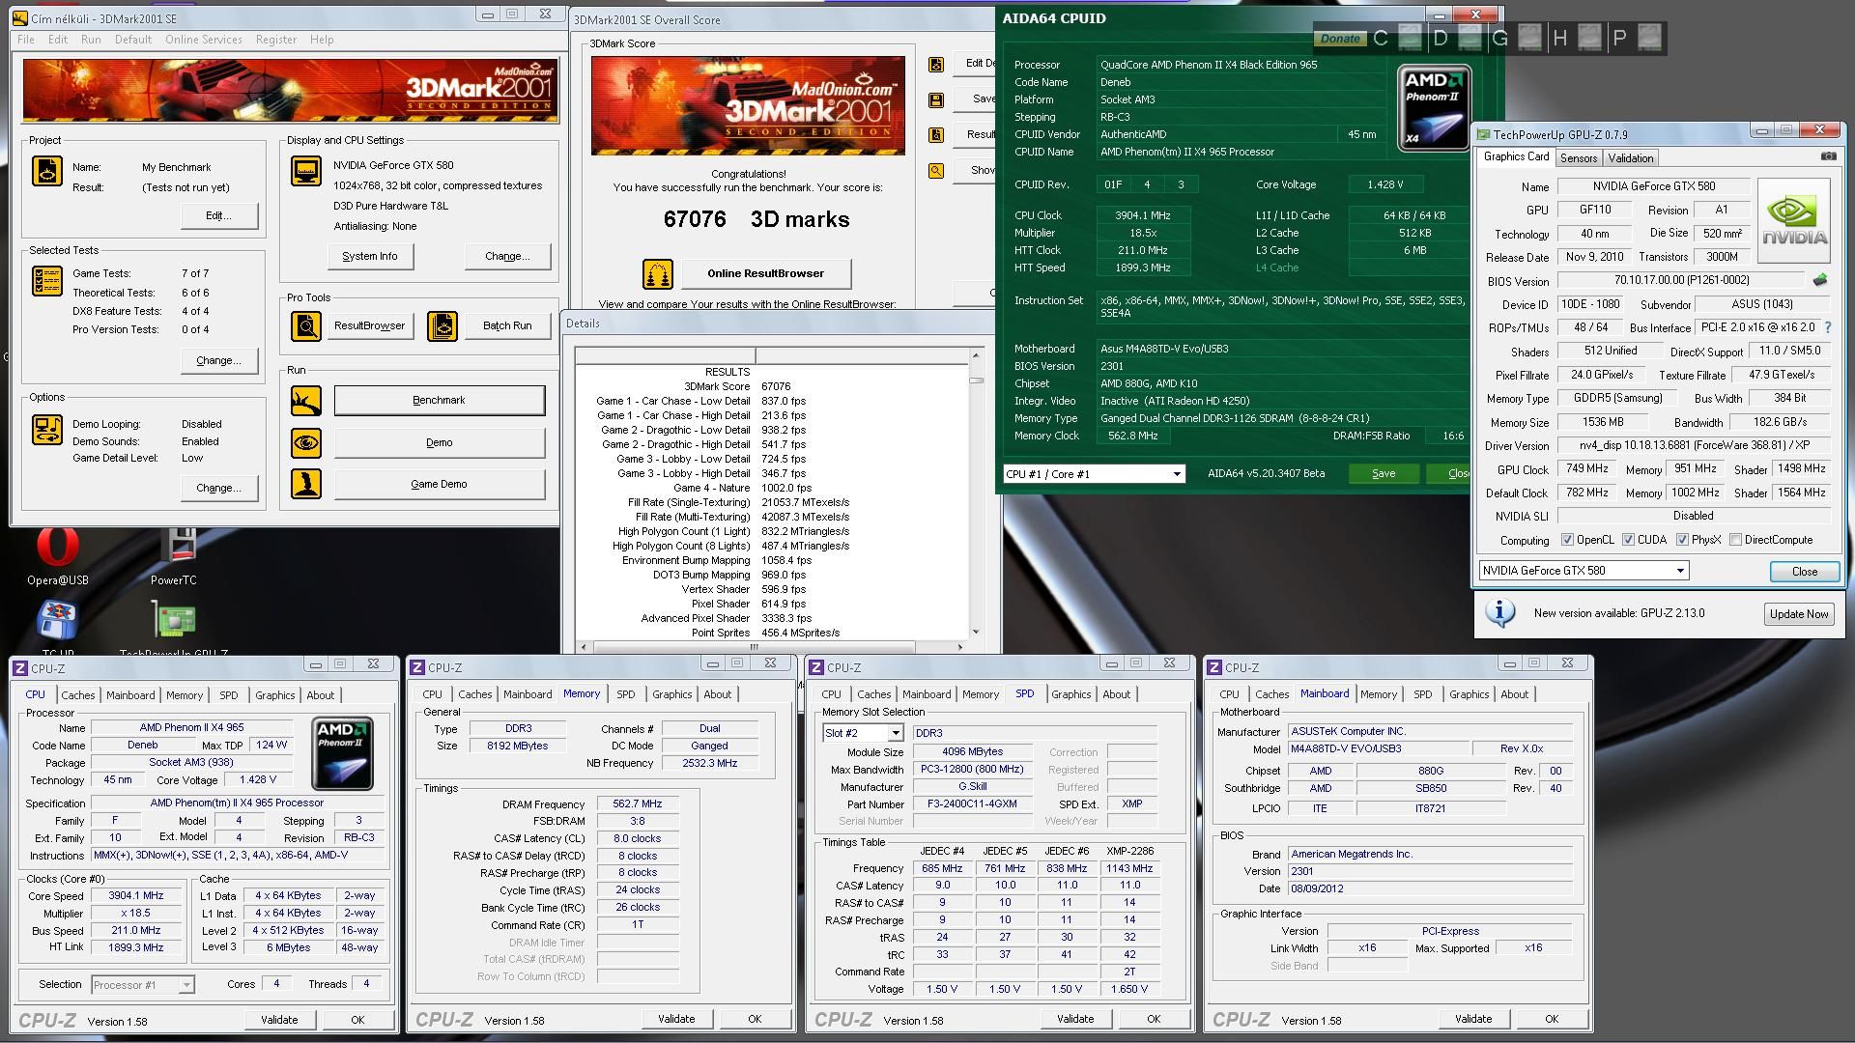The height and width of the screenshot is (1043, 1855).
Task: Open the PowerTC desktop shortcut
Action: click(x=174, y=557)
